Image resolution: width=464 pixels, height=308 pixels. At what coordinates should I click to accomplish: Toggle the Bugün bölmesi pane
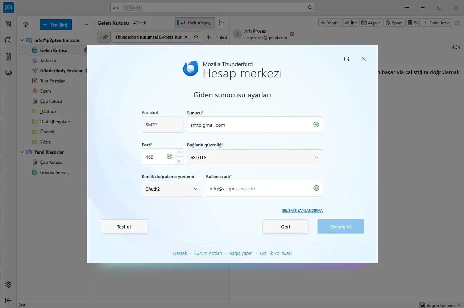tap(439, 305)
